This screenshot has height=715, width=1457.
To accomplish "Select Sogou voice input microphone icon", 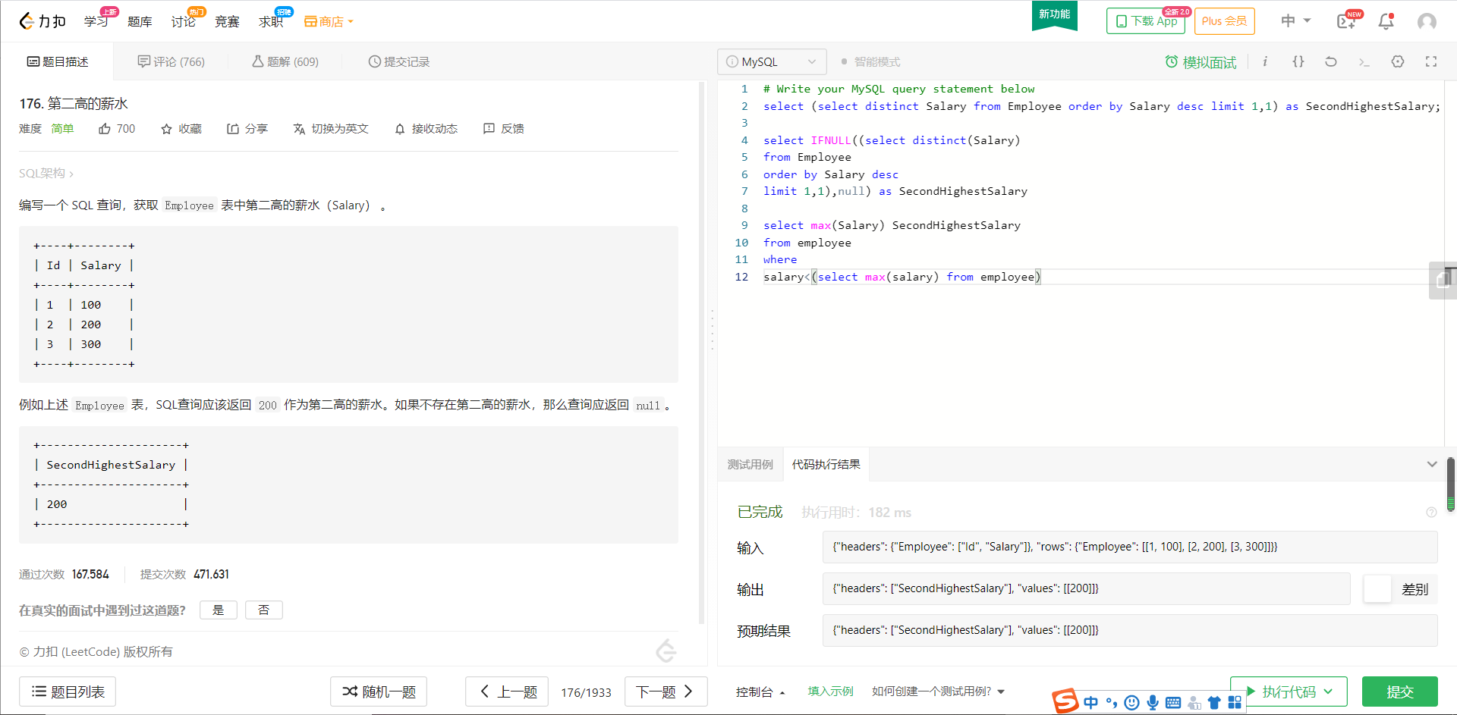I will click(x=1153, y=702).
